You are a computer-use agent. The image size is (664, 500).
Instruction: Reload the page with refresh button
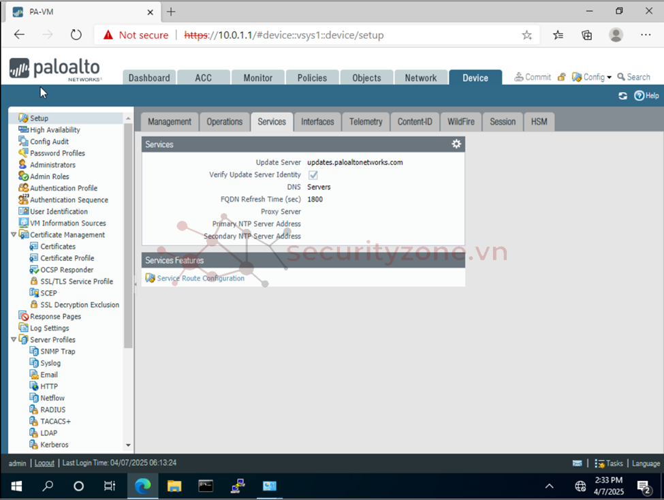point(76,35)
